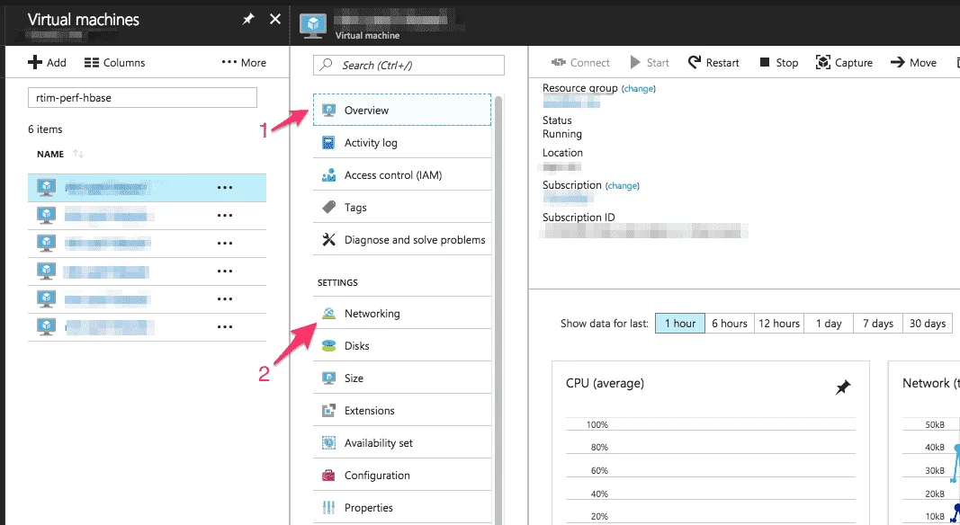Click the Move toolbar button
The image size is (960, 525).
click(x=913, y=62)
